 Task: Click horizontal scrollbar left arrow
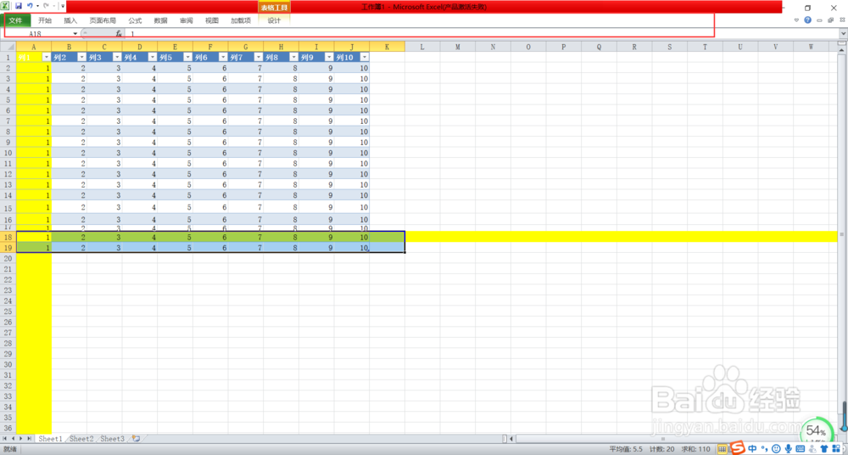[512, 438]
